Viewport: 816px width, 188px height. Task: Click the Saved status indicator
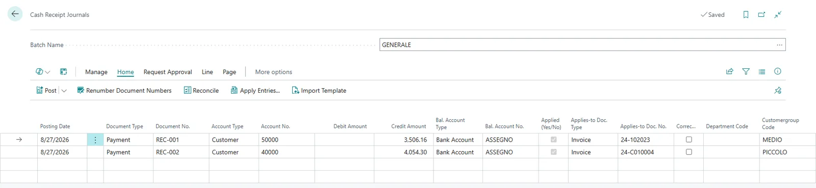tap(712, 15)
